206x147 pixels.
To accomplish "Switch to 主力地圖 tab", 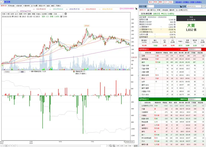I will click(34, 6).
